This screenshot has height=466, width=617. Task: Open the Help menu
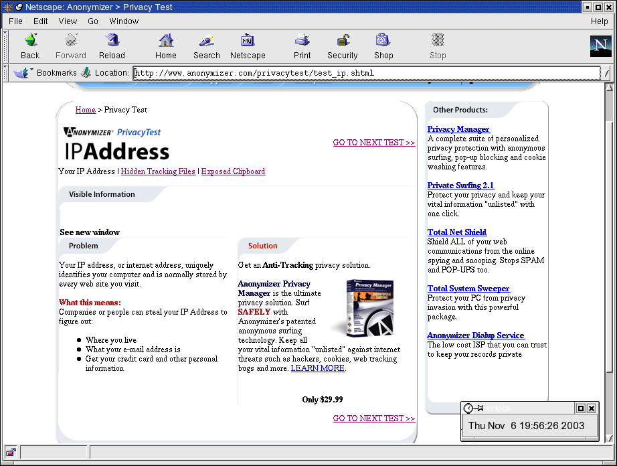600,21
